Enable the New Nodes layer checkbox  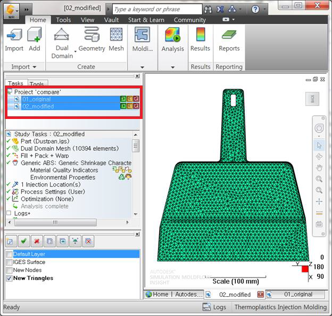9,270
